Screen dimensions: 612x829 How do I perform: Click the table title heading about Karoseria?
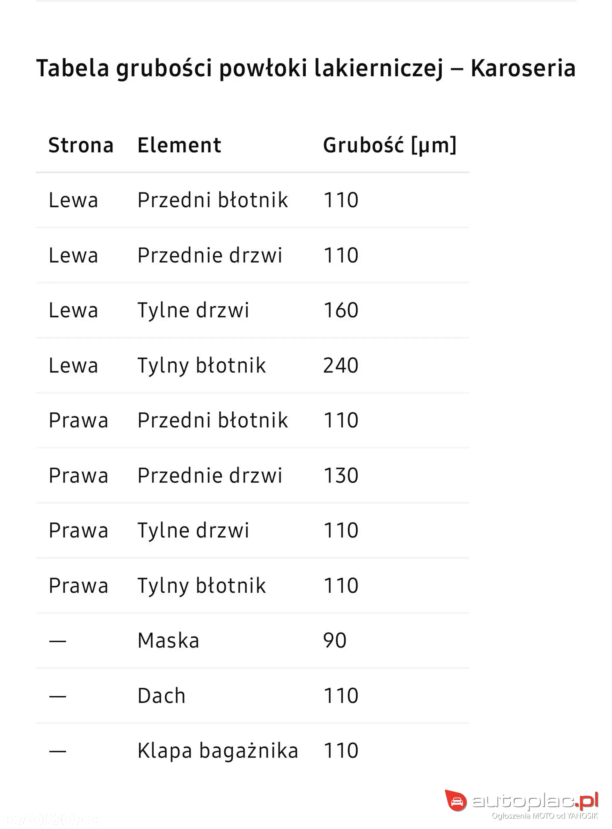point(306,68)
